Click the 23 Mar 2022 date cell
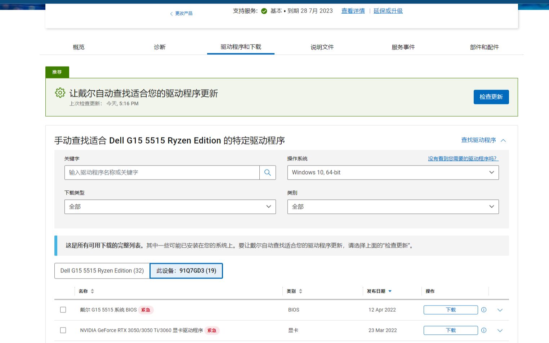This screenshot has height=343, width=549. (383, 330)
